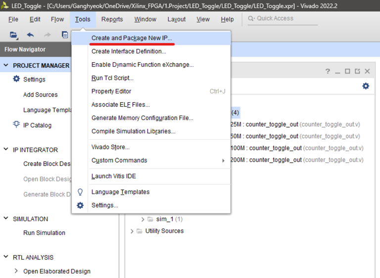This screenshot has width=380, height=278.
Task: Collapse the RTL ANALYSIS section
Action: point(6,257)
